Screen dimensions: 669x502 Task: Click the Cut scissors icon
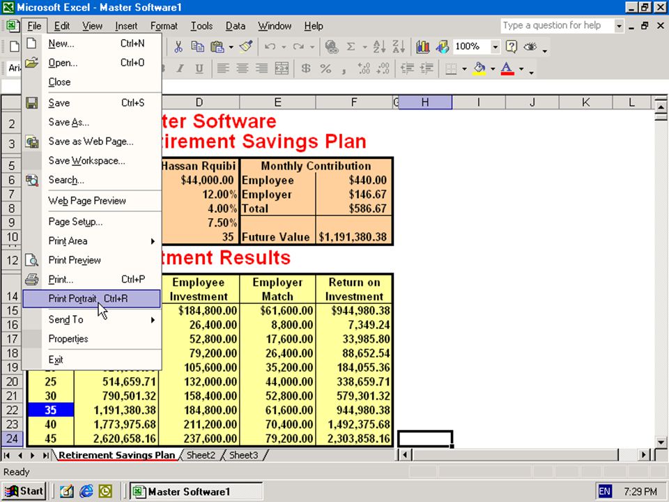(178, 47)
